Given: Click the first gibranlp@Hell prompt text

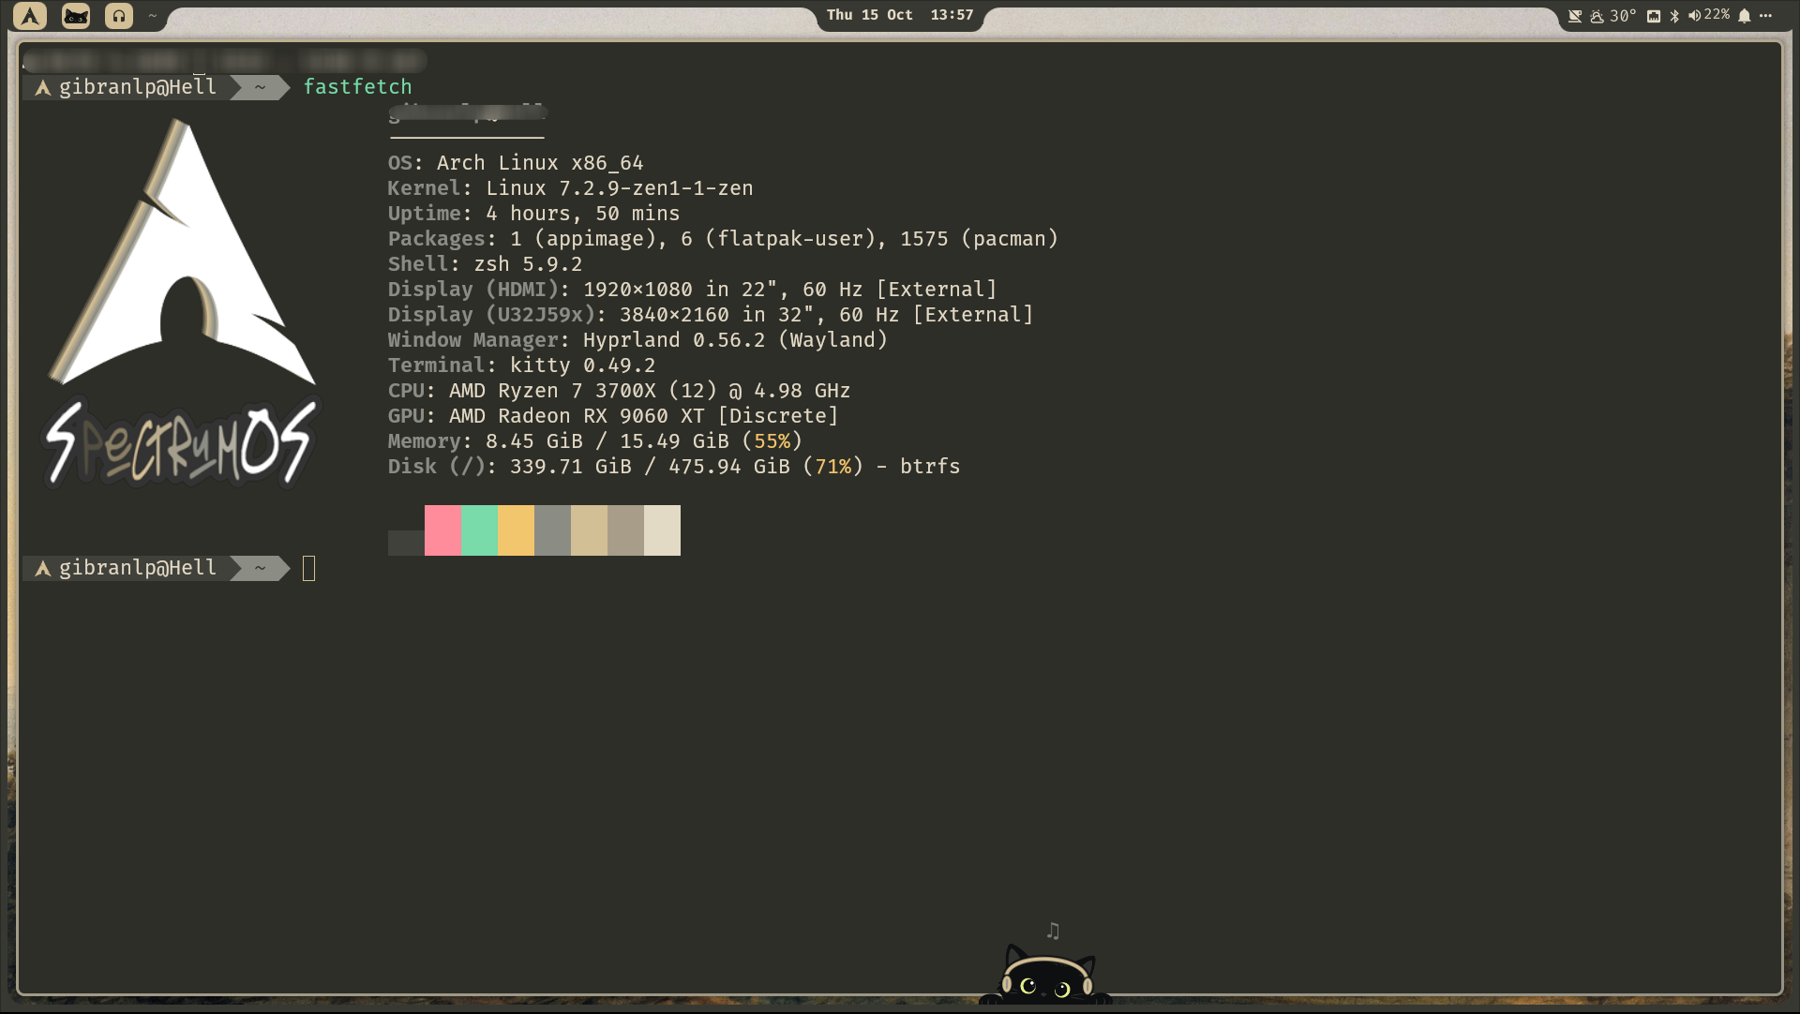Looking at the screenshot, I should [x=138, y=87].
